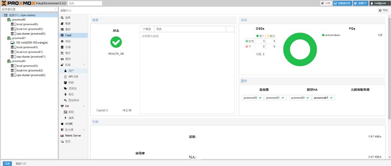The height and width of the screenshot is (166, 391).
Task: Expand the Firewall (防火墙) submenu arrow
Action: (84, 130)
